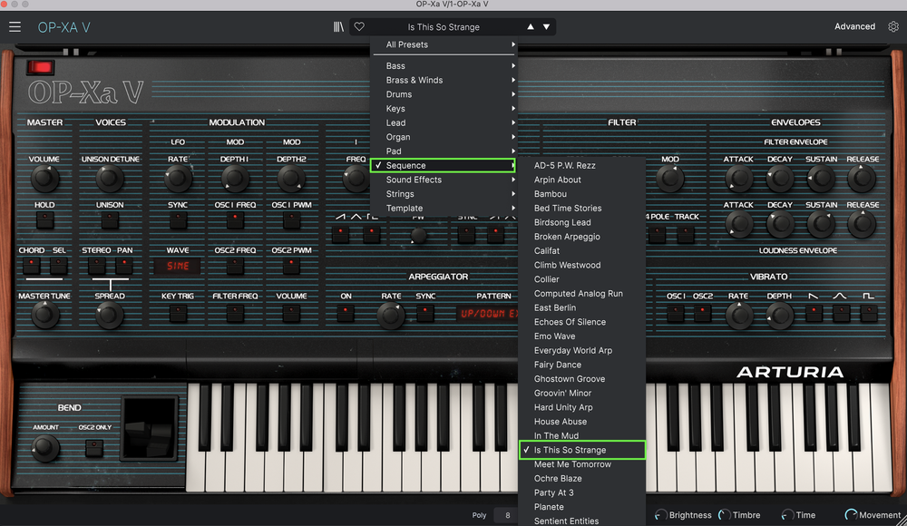907x526 pixels.
Task: Go to next preset with down arrow
Action: point(546,26)
